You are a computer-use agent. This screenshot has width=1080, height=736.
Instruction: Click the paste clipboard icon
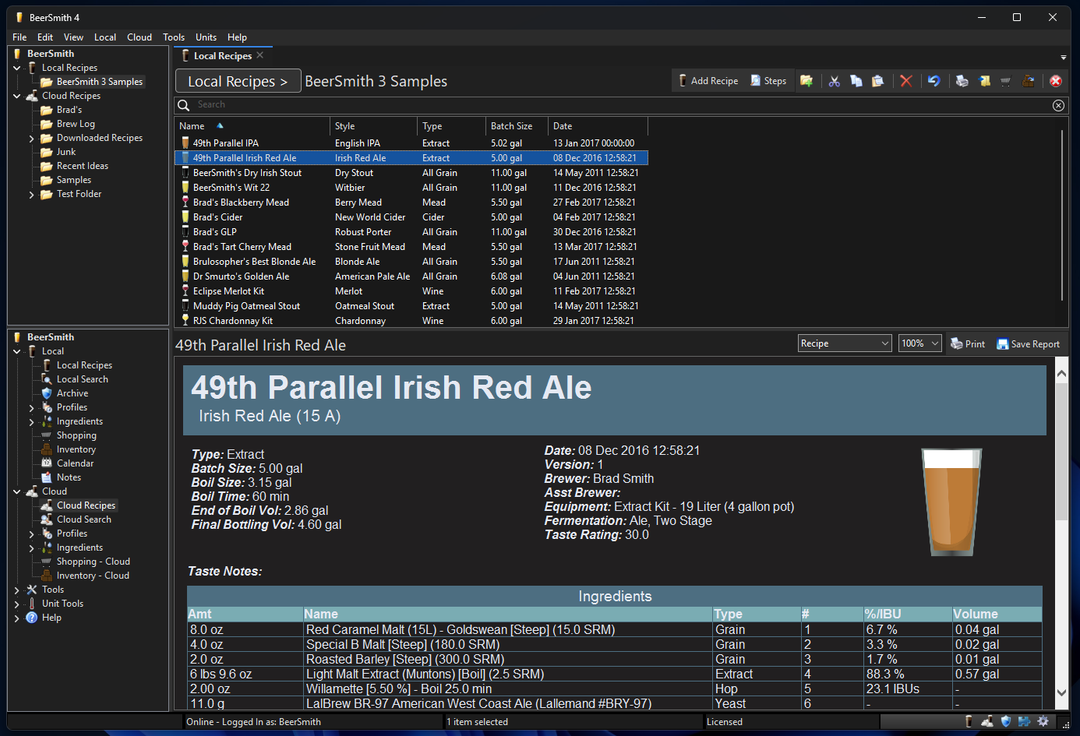pyautogui.click(x=877, y=81)
